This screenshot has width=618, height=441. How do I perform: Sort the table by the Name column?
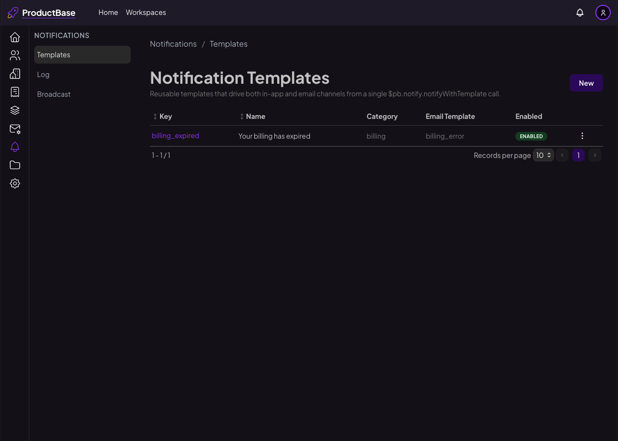pos(253,117)
